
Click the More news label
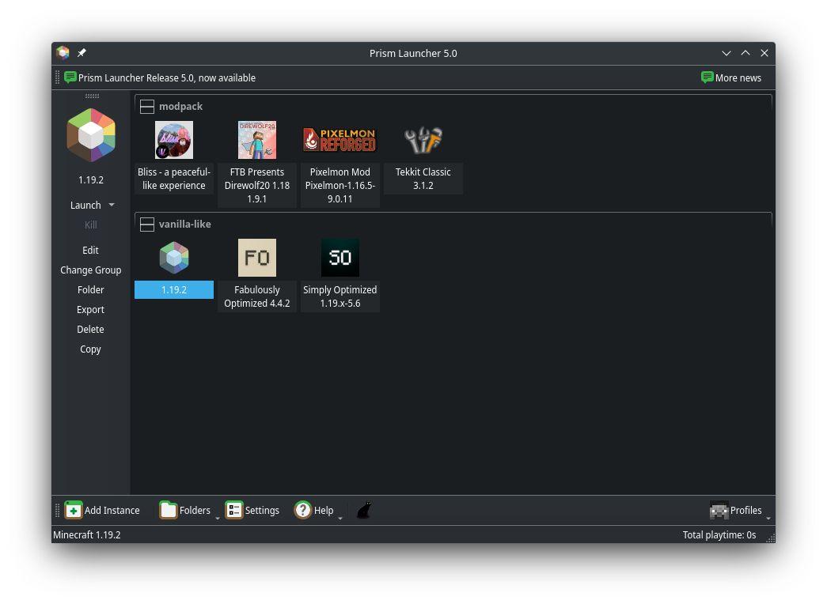pyautogui.click(x=738, y=77)
